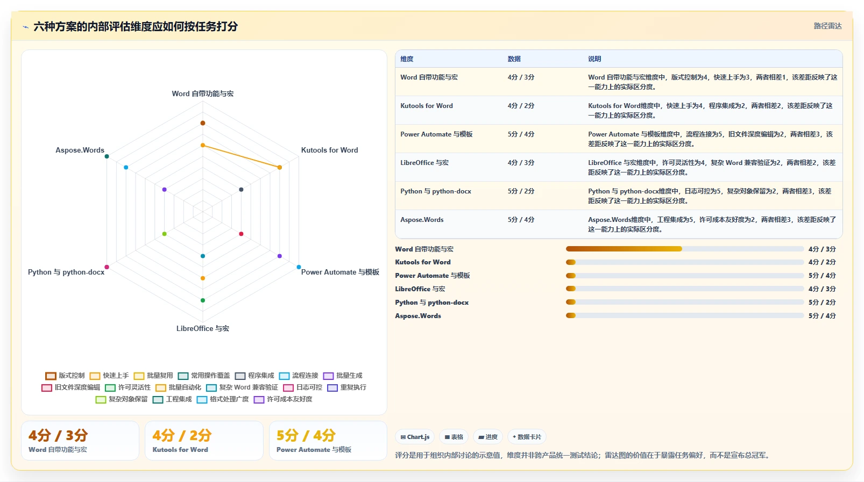Click the Aspose.Words radar axis label
Screen dimensions: 864x482
pos(80,150)
